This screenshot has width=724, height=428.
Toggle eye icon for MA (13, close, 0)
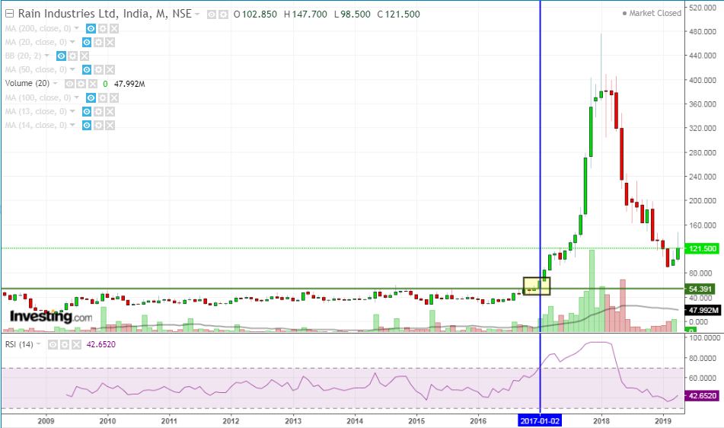coord(87,112)
